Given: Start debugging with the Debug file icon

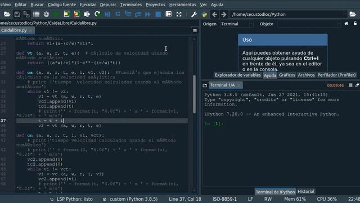Looking at the screenshot, I should 107,14.
